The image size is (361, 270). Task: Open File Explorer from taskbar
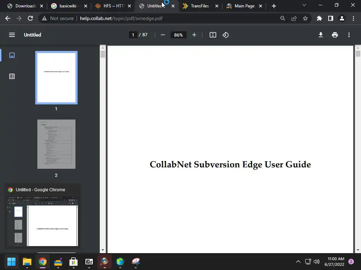pos(27,262)
